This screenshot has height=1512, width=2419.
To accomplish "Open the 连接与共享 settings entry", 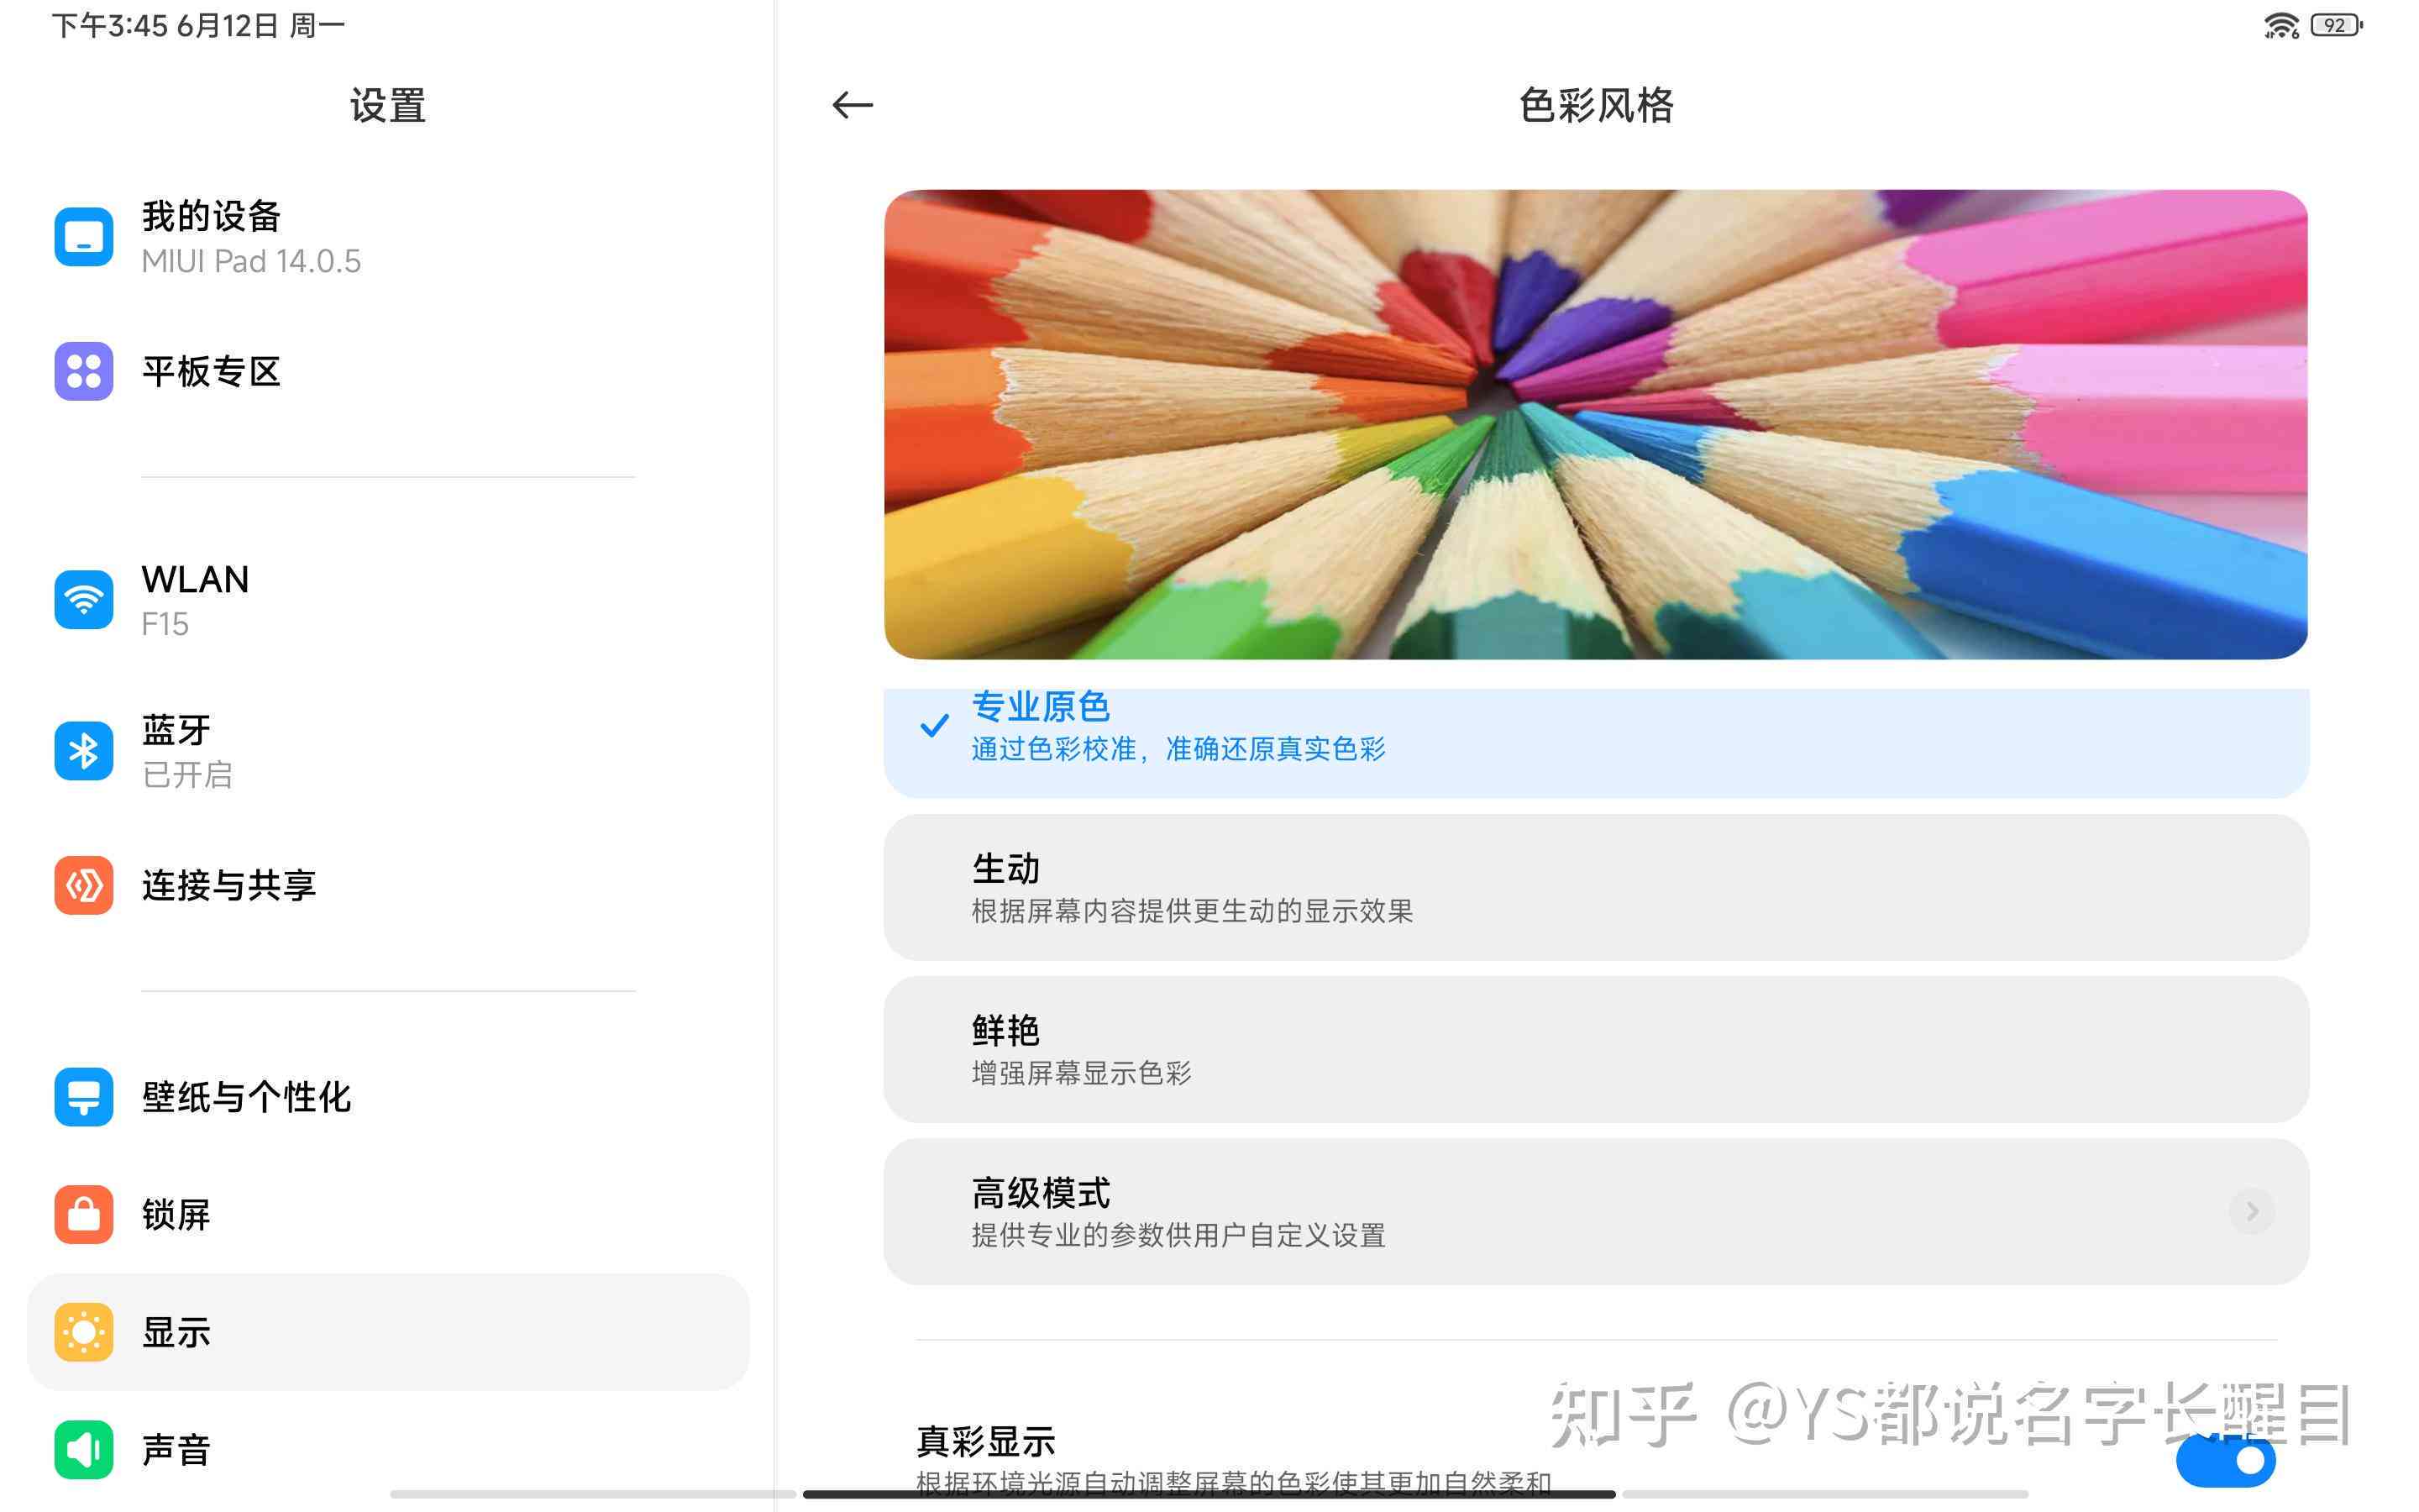I will point(388,885).
